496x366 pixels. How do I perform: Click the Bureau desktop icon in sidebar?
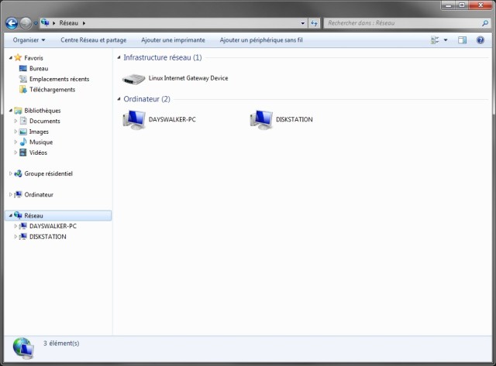tap(23, 68)
